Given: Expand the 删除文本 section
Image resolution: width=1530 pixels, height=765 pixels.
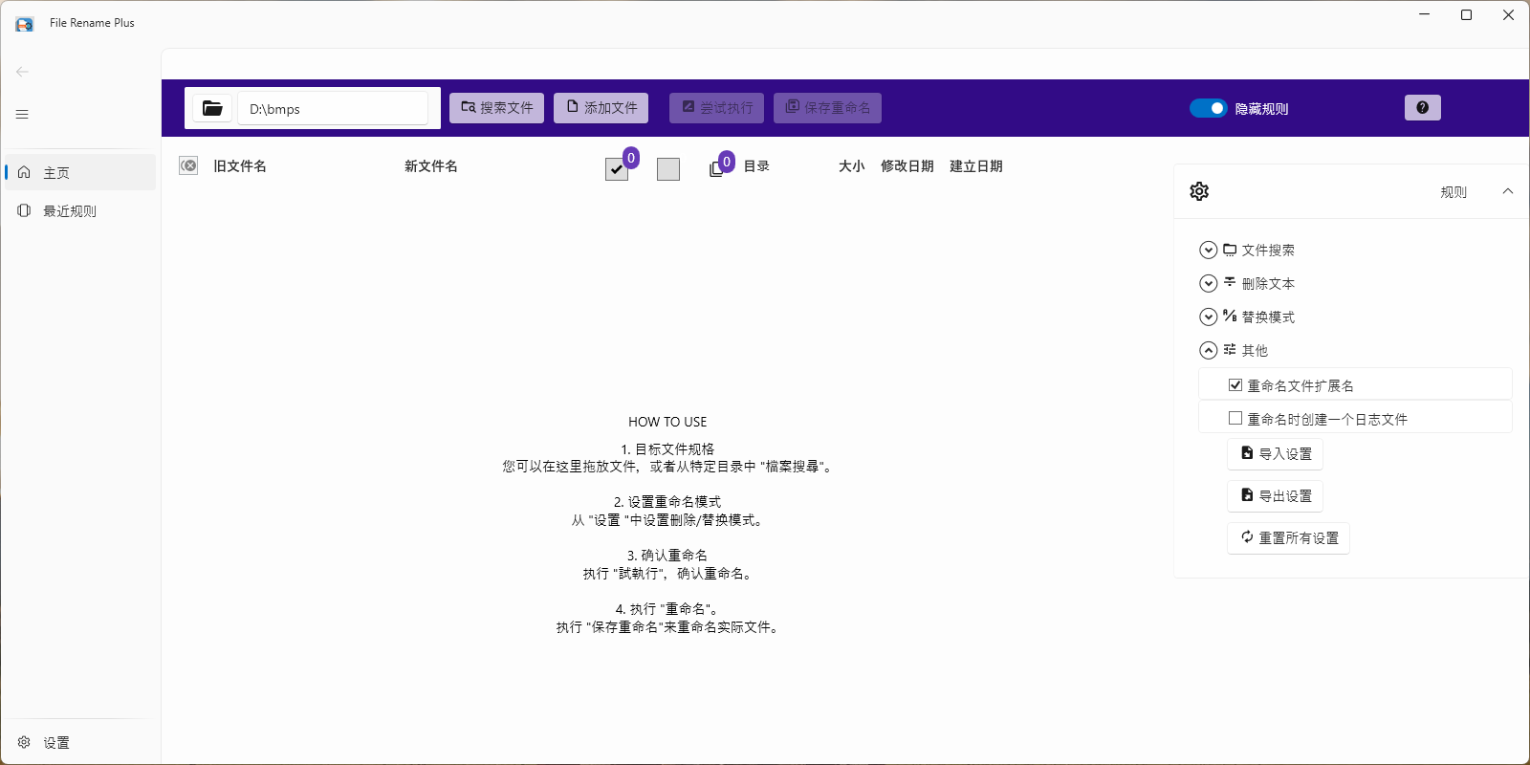Looking at the screenshot, I should tap(1209, 284).
